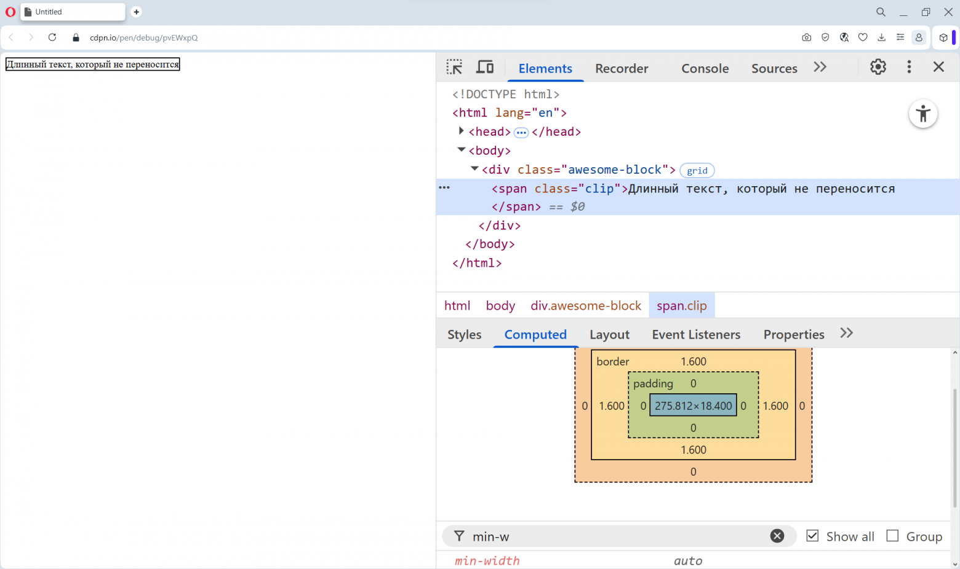Collapse the div.awesome-block node
The image size is (960, 569).
[474, 168]
